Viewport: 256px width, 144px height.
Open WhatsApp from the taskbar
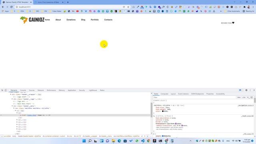tap(137, 141)
